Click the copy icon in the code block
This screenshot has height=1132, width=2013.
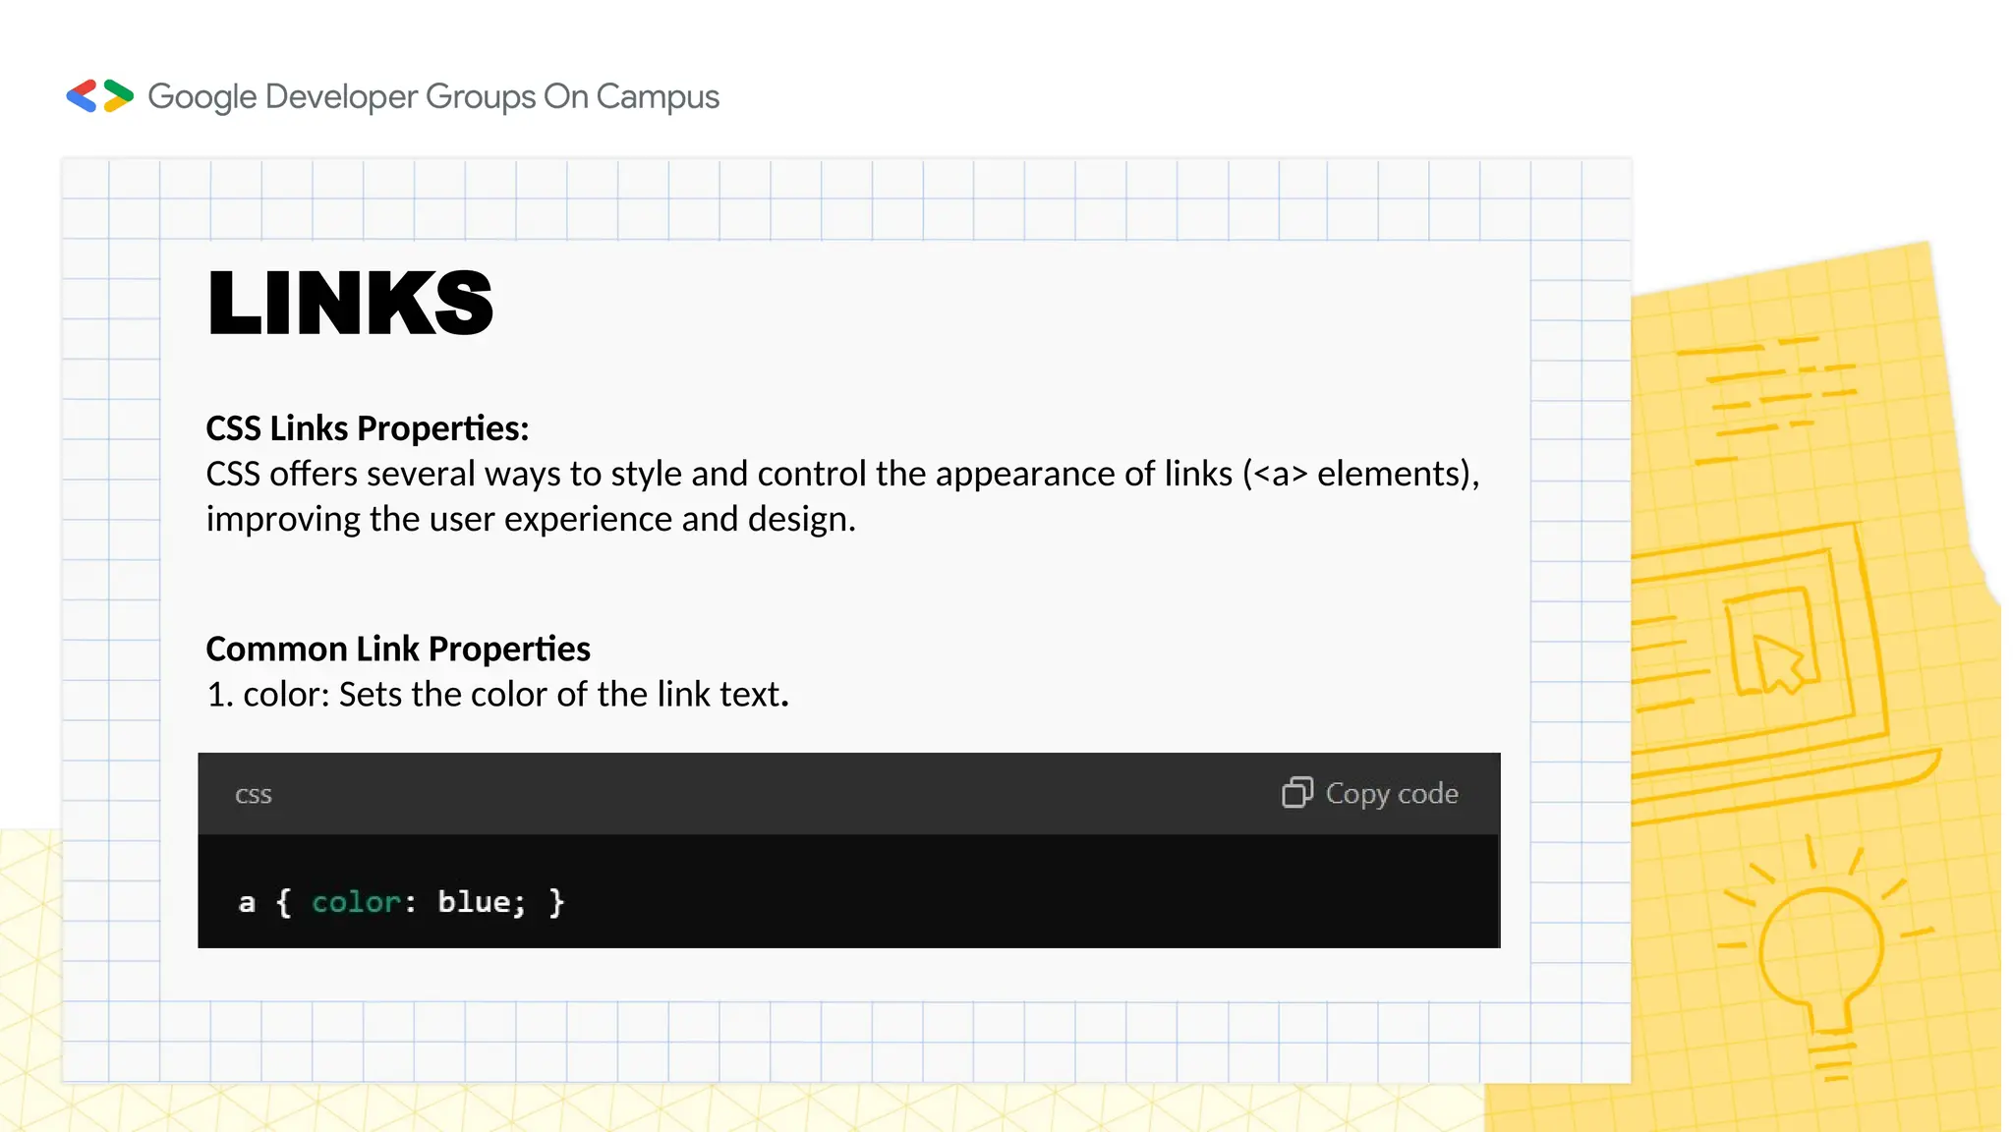[x=1296, y=792]
